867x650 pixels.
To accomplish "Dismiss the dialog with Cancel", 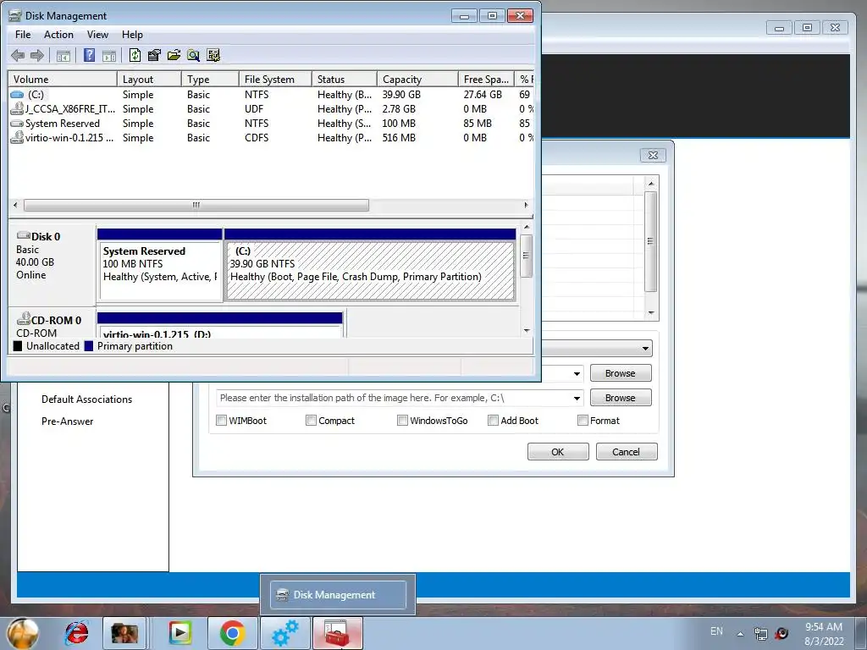I will pyautogui.click(x=626, y=452).
